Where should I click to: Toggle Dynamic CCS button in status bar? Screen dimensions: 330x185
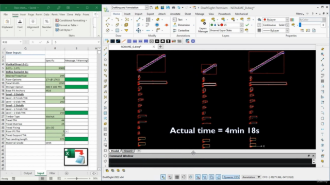pyautogui.click(x=231, y=177)
